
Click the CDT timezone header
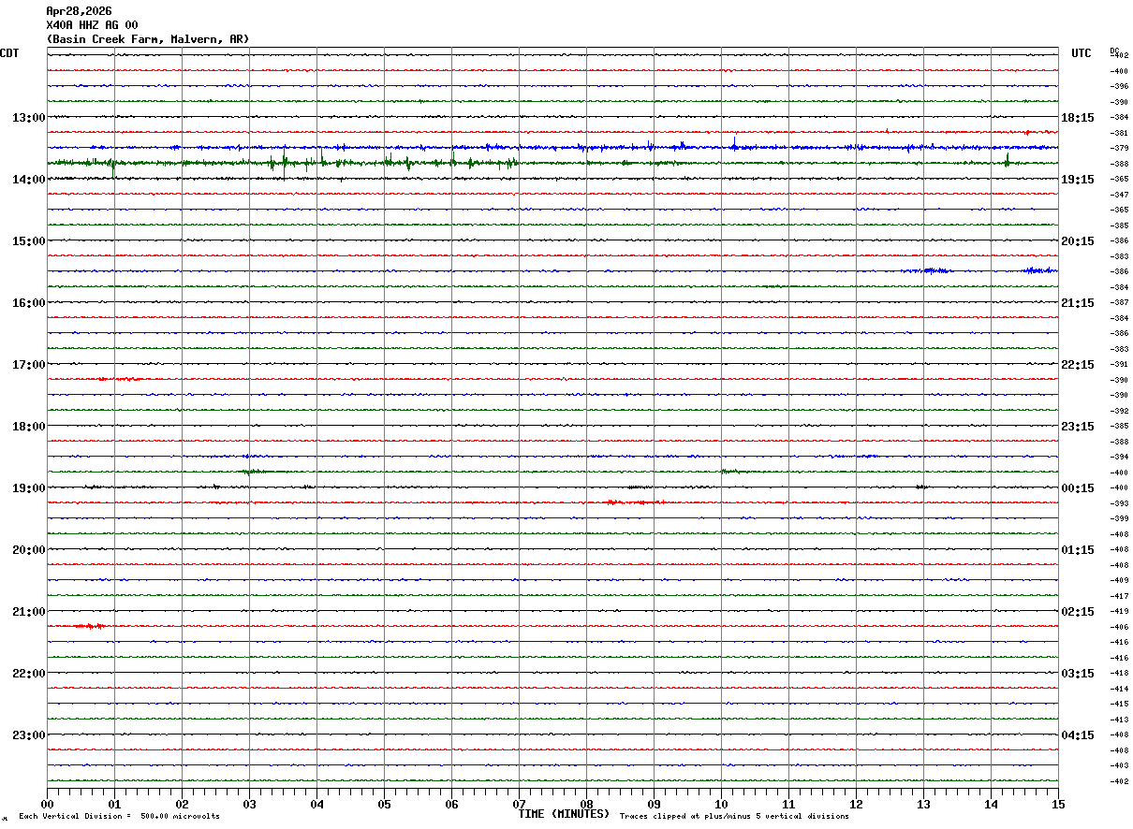(9, 53)
